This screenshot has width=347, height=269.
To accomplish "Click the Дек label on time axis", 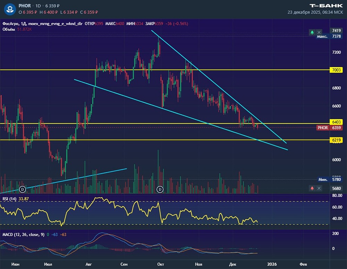I will click(232, 264).
